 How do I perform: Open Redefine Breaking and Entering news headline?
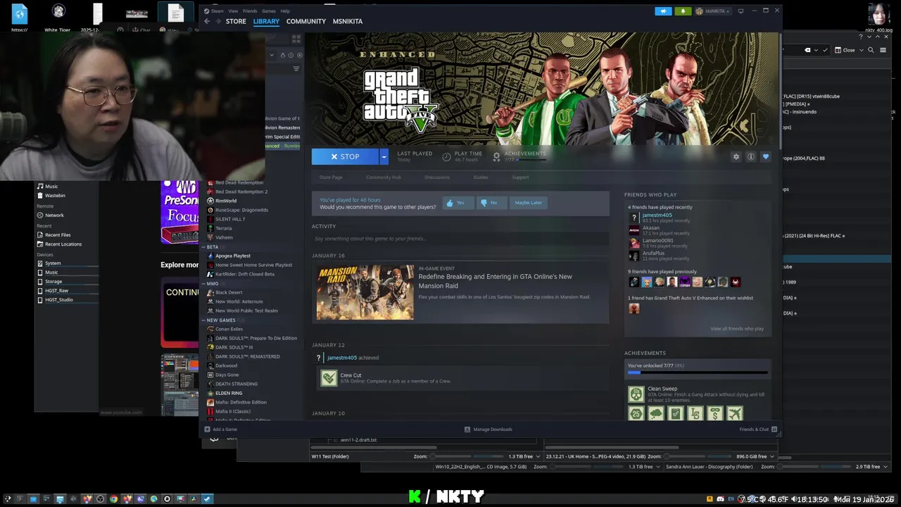[496, 281]
